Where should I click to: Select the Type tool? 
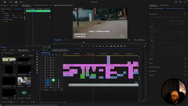click(37, 73)
